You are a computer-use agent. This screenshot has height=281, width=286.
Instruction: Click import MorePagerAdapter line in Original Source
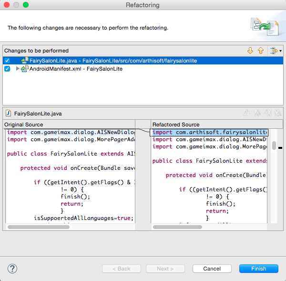point(71,139)
